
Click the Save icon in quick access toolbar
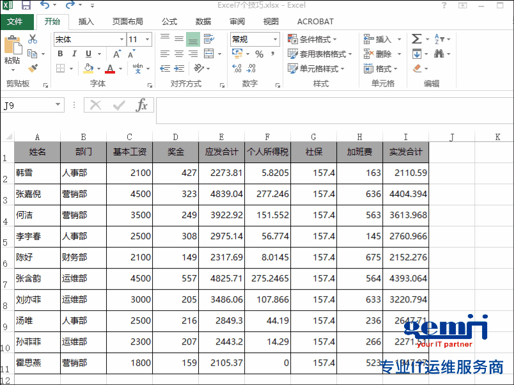point(26,6)
